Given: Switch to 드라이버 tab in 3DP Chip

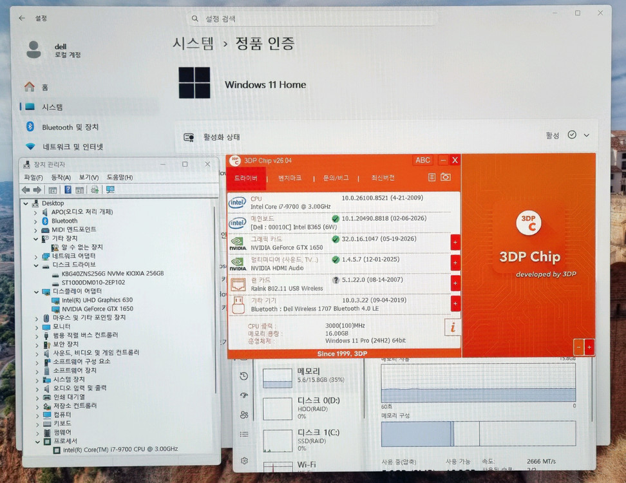Looking at the screenshot, I should point(246,178).
